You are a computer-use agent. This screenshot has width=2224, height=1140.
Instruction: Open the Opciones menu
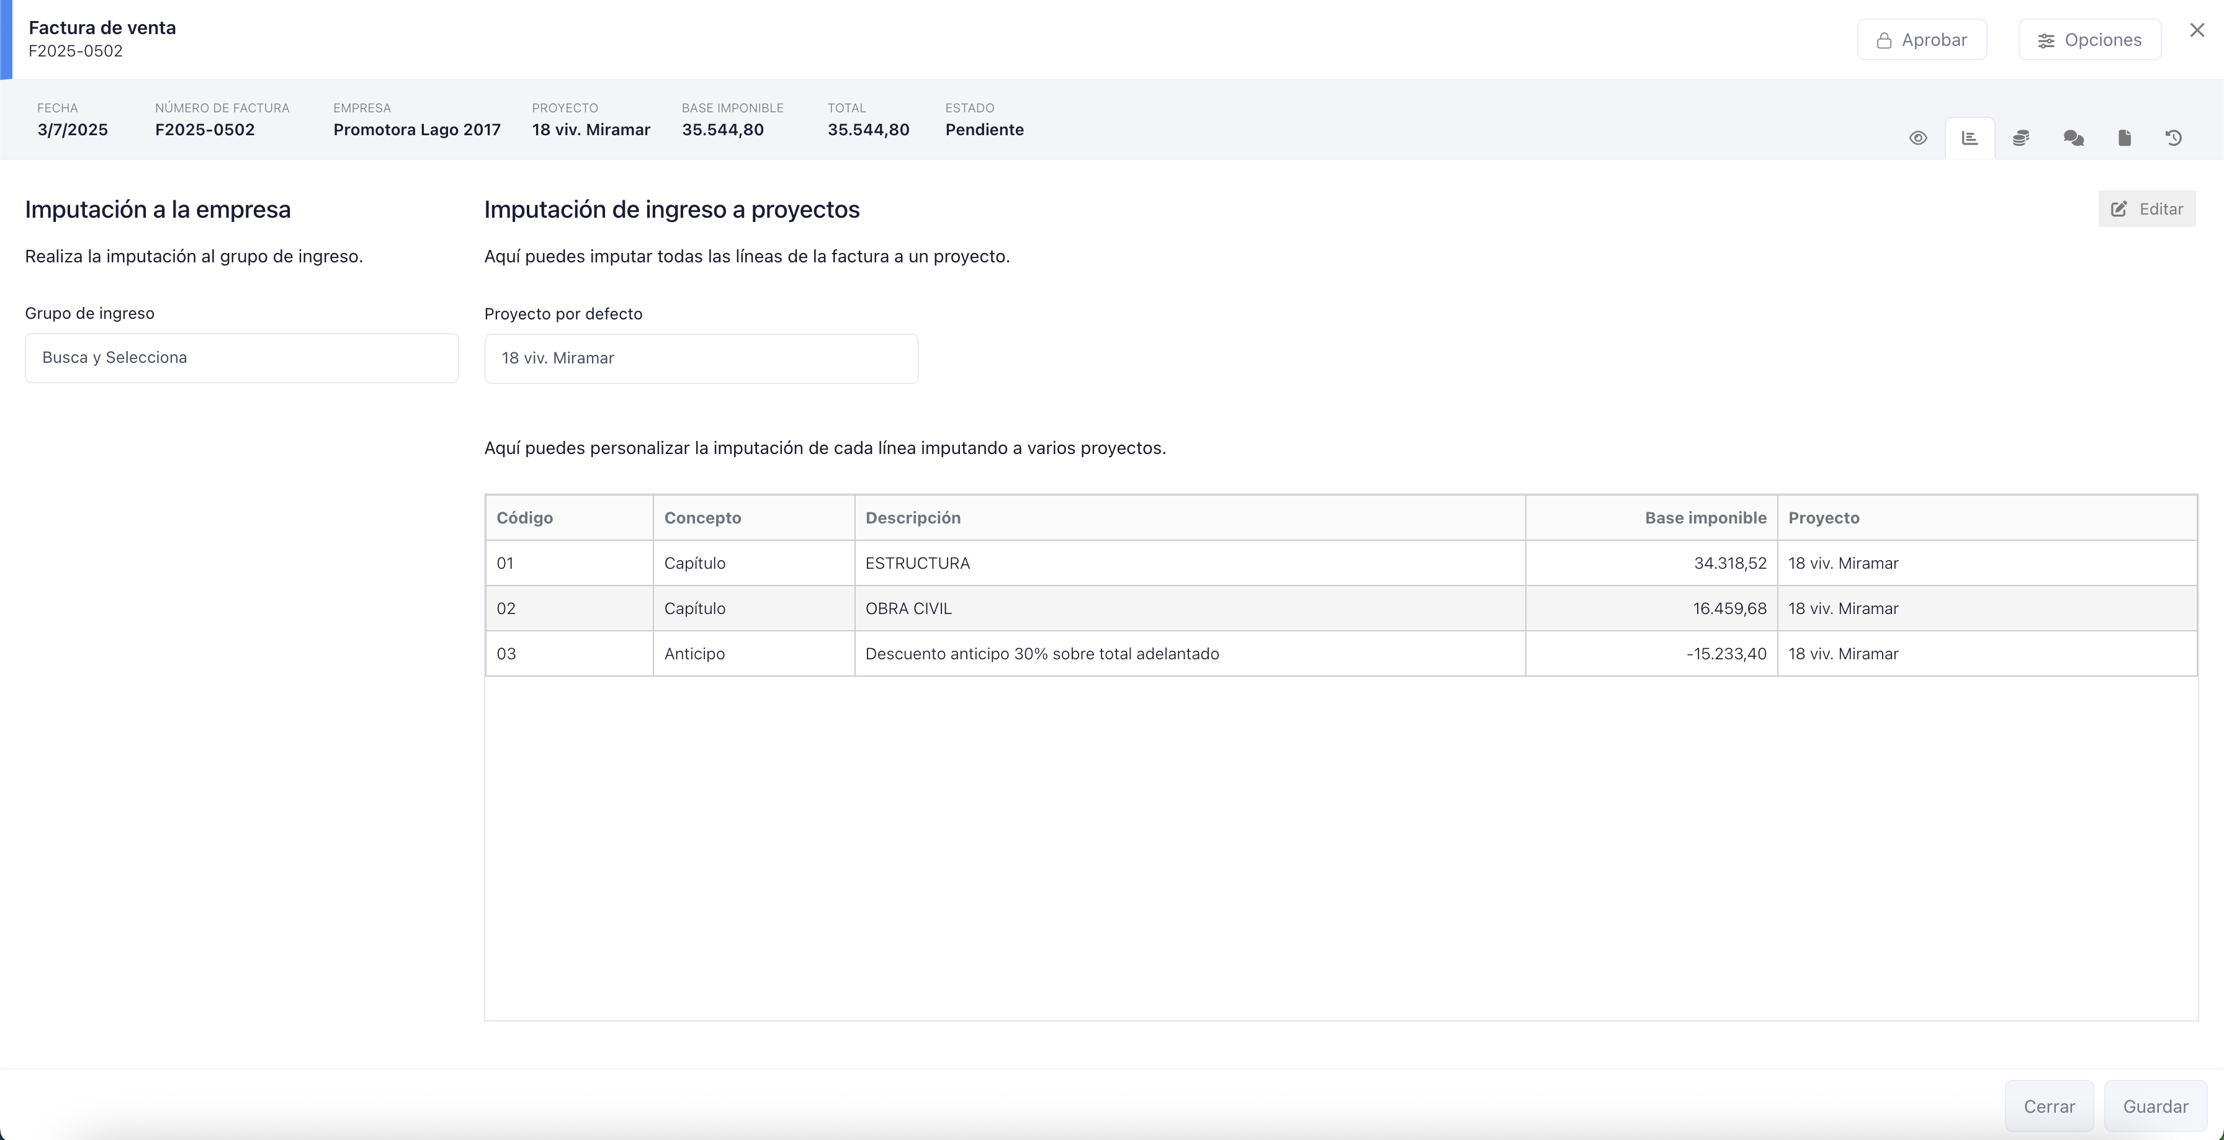[2089, 40]
